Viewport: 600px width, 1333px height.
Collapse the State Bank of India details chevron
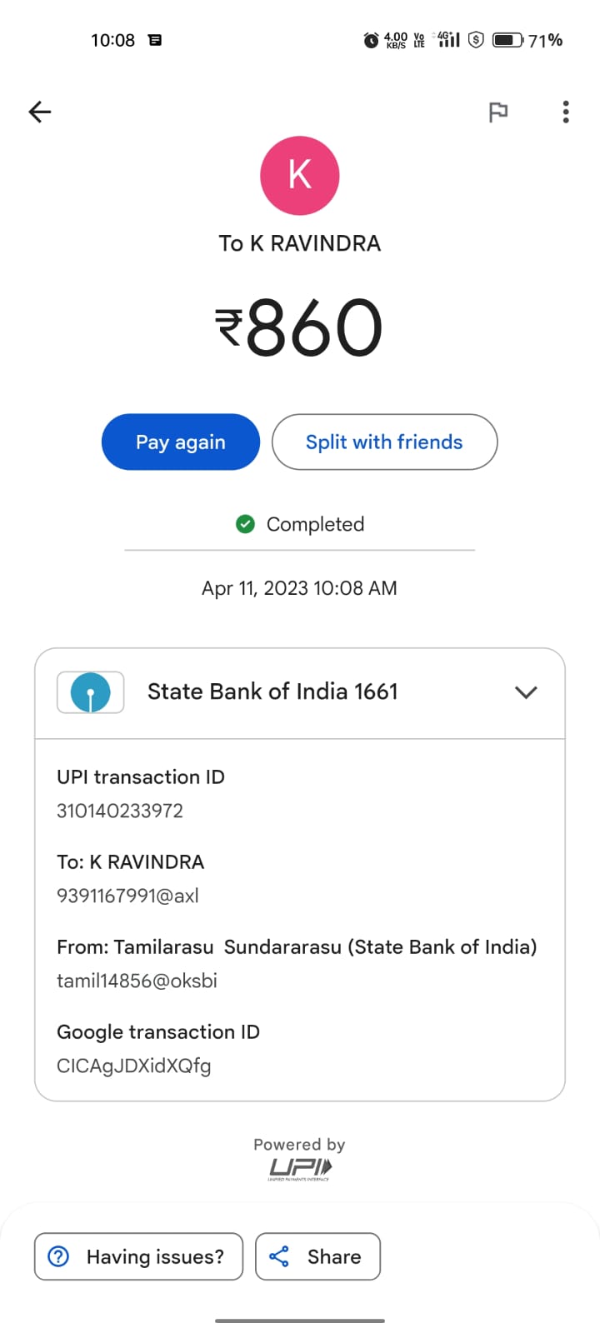click(526, 692)
